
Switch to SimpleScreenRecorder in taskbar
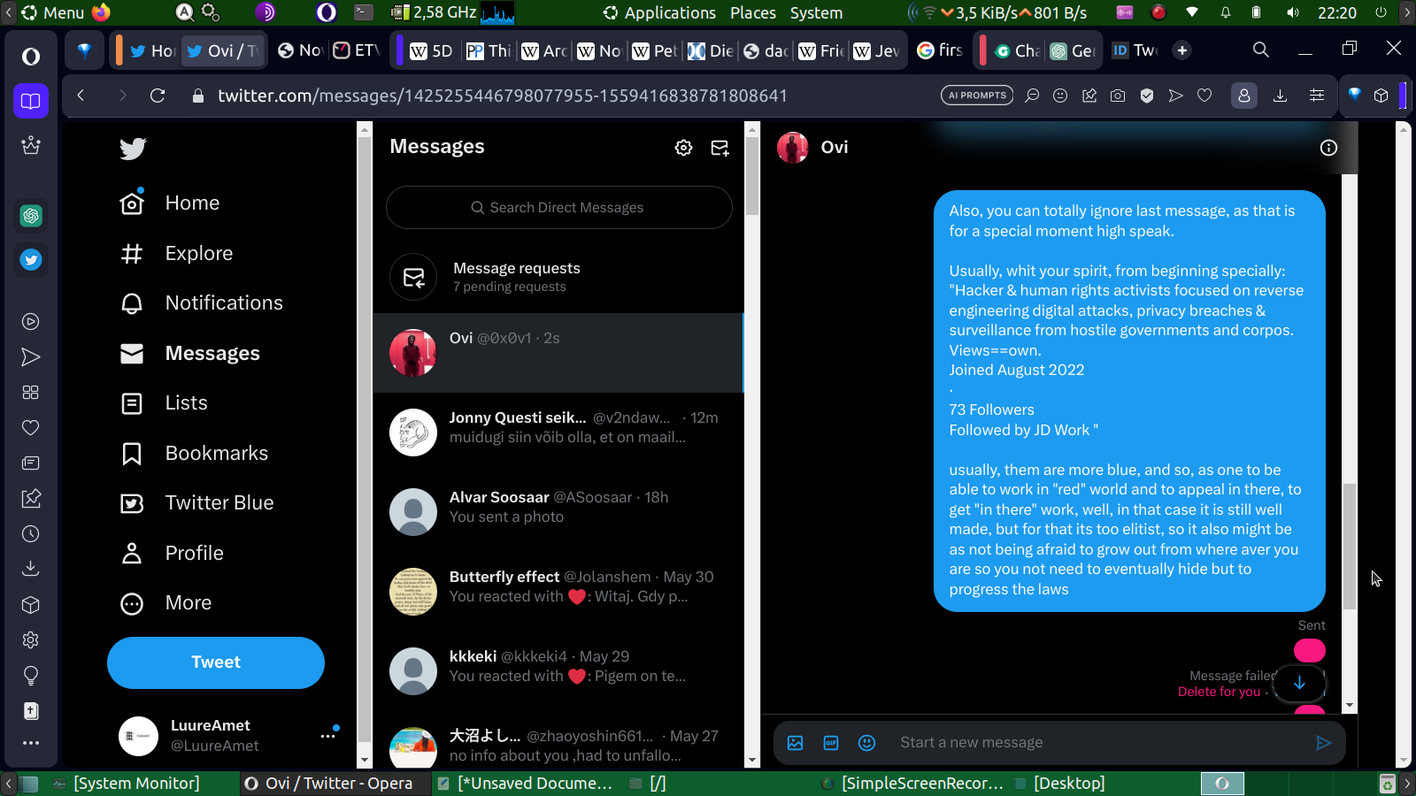[913, 784]
